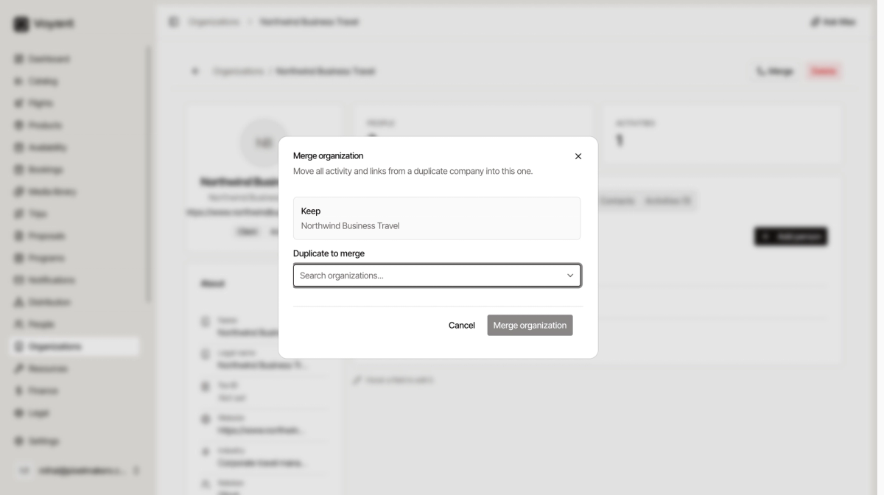Cancel the merge dialog

pyautogui.click(x=462, y=326)
